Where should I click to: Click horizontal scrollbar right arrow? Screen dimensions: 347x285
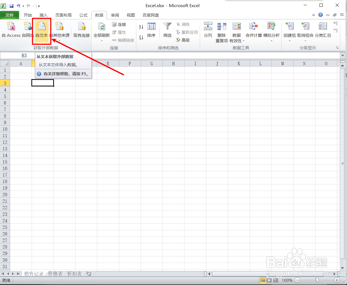(x=334, y=274)
